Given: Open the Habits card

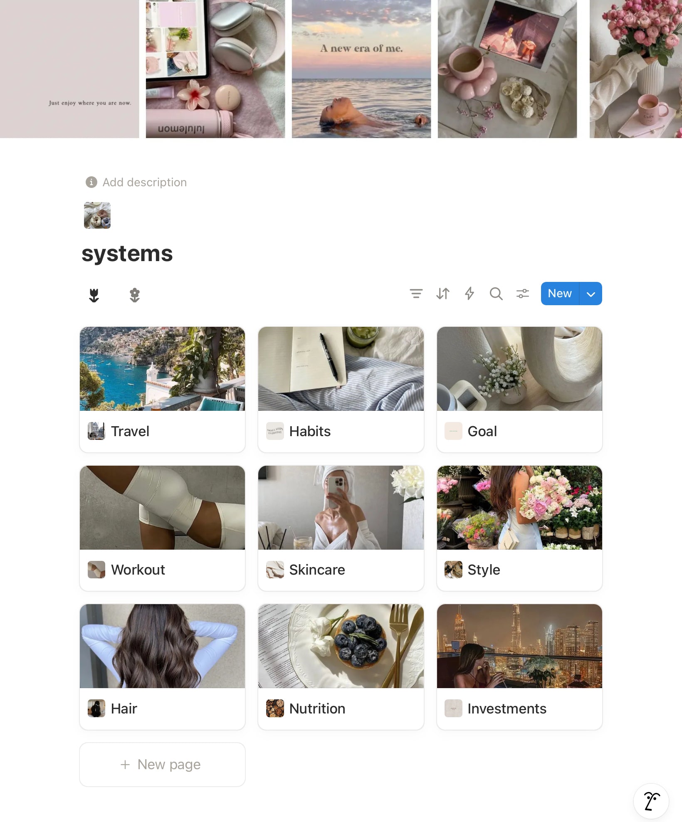Looking at the screenshot, I should coord(341,390).
